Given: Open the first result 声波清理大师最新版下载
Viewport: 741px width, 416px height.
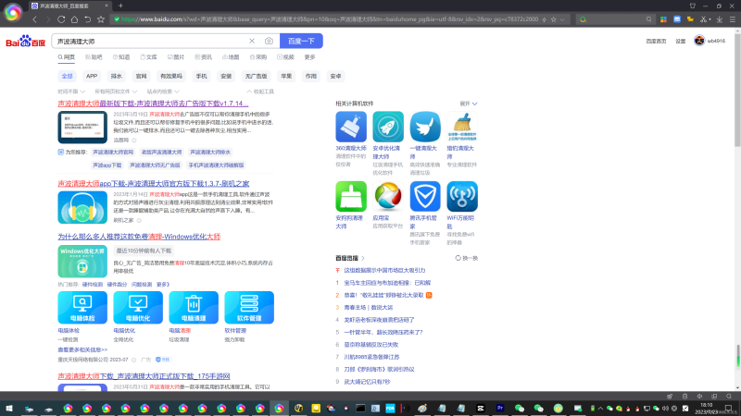Looking at the screenshot, I should point(153,104).
